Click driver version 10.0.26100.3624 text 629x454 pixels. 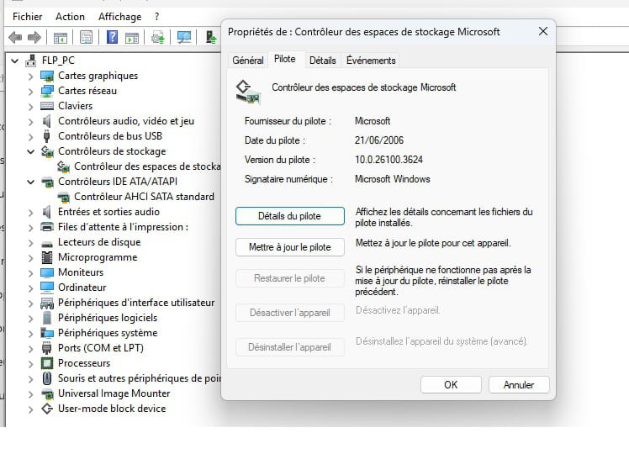[x=388, y=160]
